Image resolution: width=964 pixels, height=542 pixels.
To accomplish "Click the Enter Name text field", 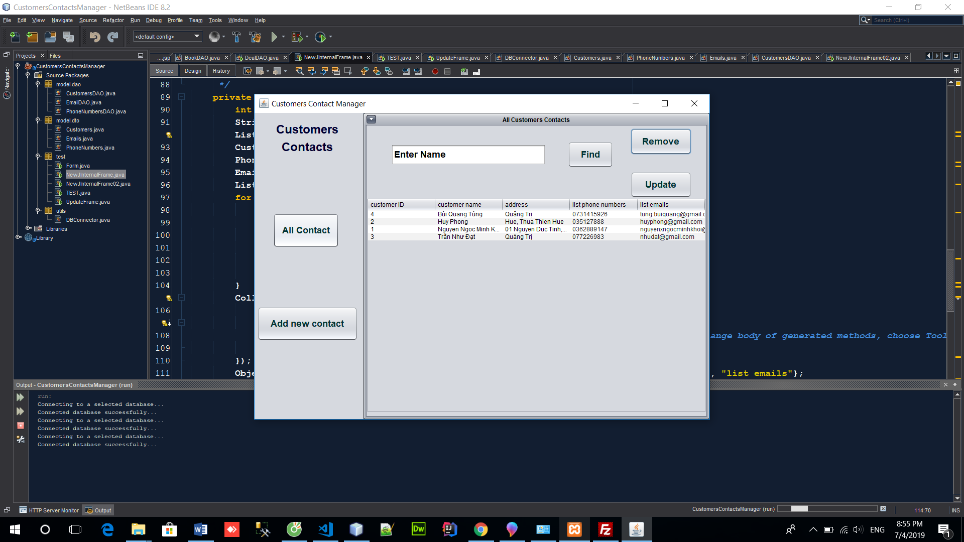I will (468, 155).
